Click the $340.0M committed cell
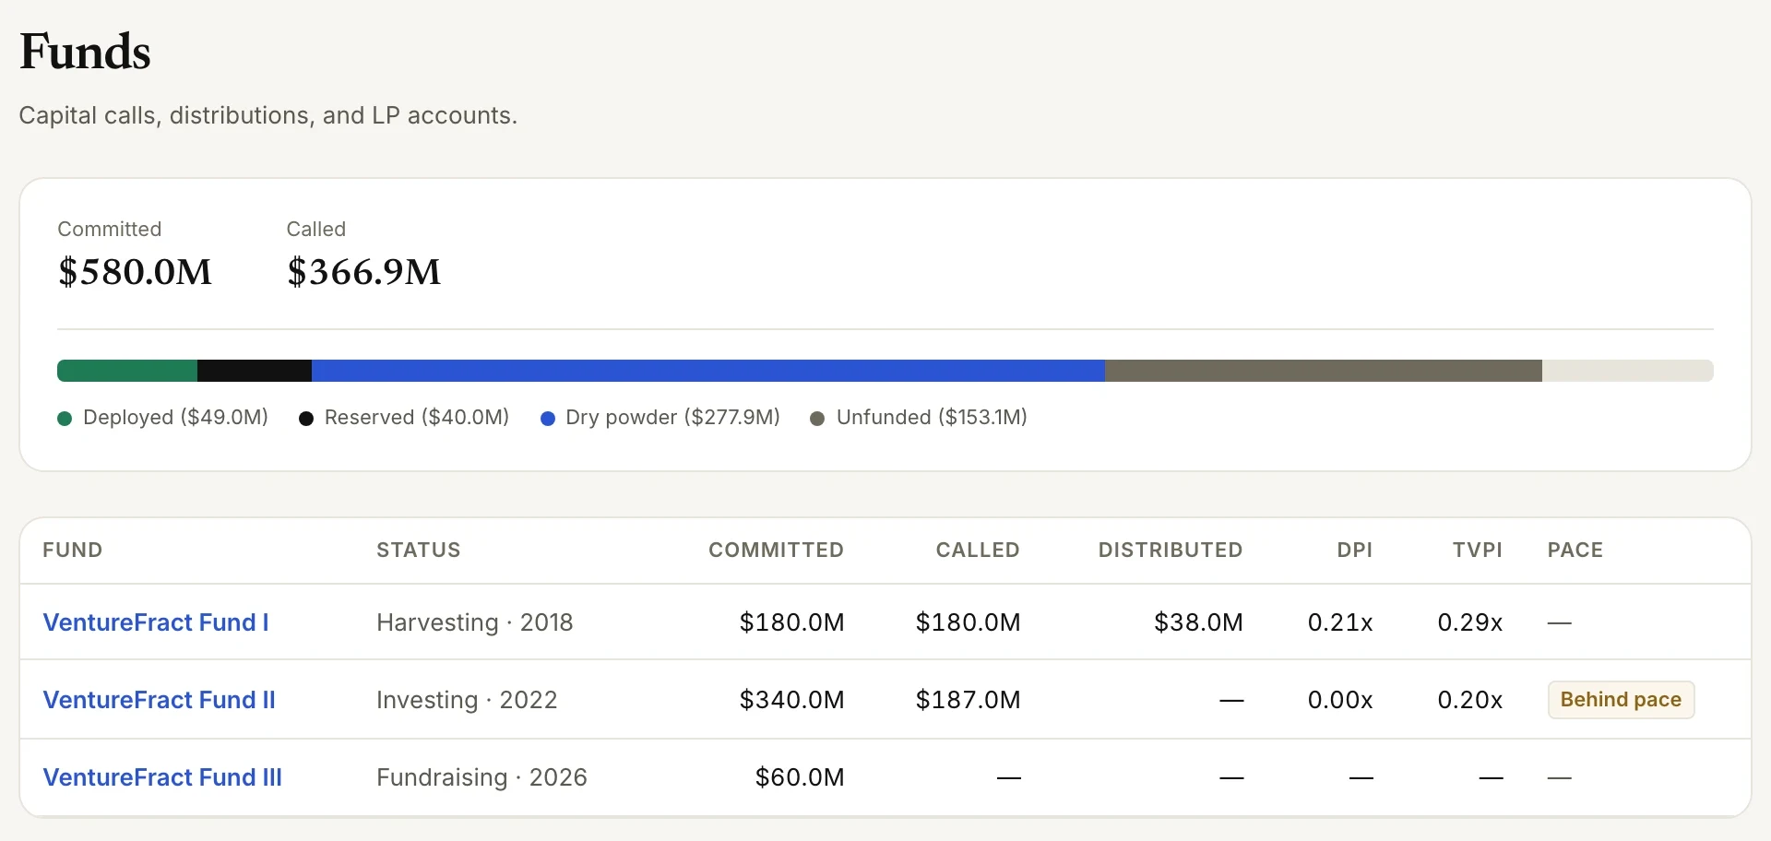Screen dimensions: 1771x841 (x=791, y=700)
